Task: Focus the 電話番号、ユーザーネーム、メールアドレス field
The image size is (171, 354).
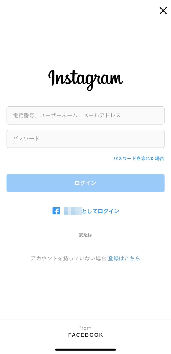Action: 85,116
